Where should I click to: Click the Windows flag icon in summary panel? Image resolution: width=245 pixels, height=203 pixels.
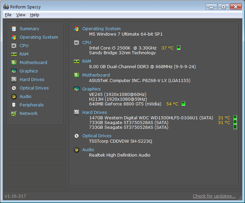coord(76,28)
